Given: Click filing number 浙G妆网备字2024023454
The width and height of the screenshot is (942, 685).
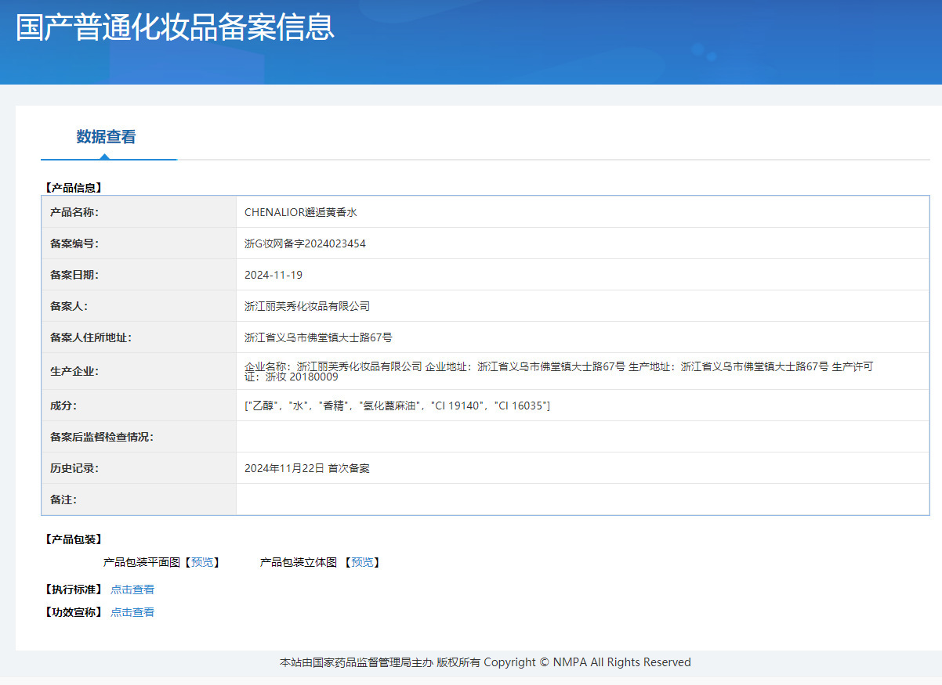Looking at the screenshot, I should (x=305, y=243).
